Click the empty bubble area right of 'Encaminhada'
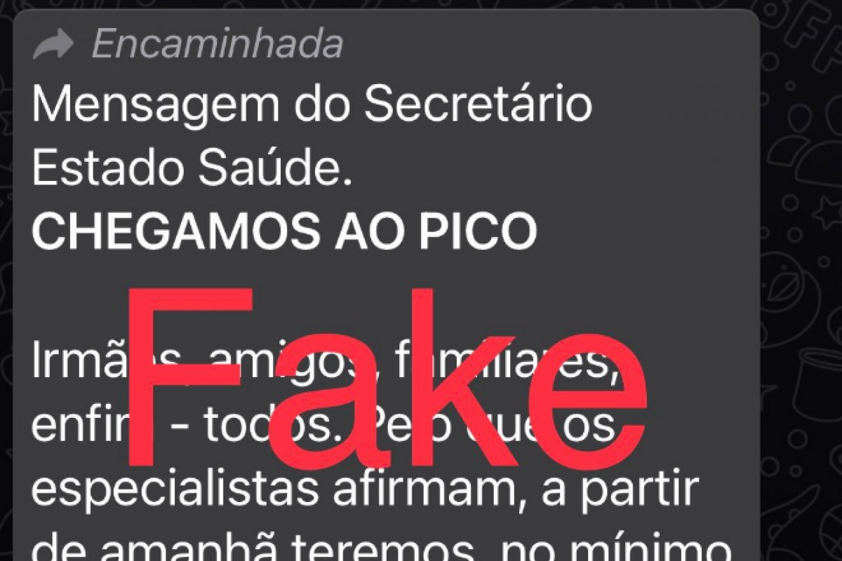 pyautogui.click(x=547, y=45)
